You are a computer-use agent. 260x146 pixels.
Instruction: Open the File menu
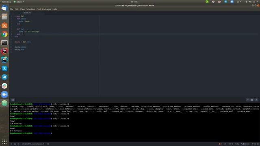[x=11, y=9]
